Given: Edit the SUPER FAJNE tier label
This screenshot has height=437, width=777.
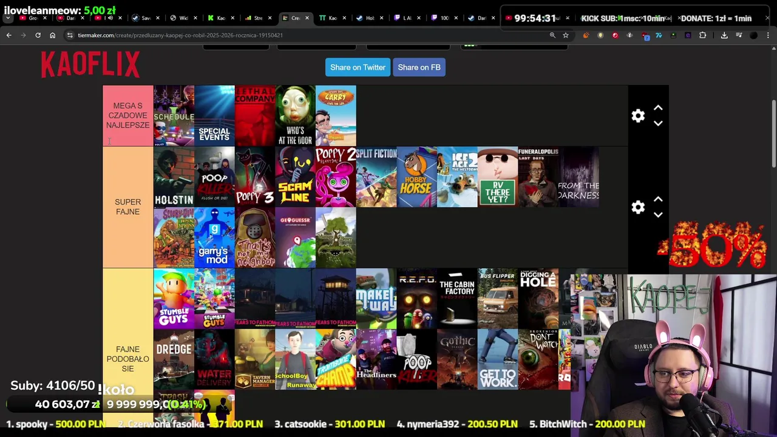Looking at the screenshot, I should 127,207.
